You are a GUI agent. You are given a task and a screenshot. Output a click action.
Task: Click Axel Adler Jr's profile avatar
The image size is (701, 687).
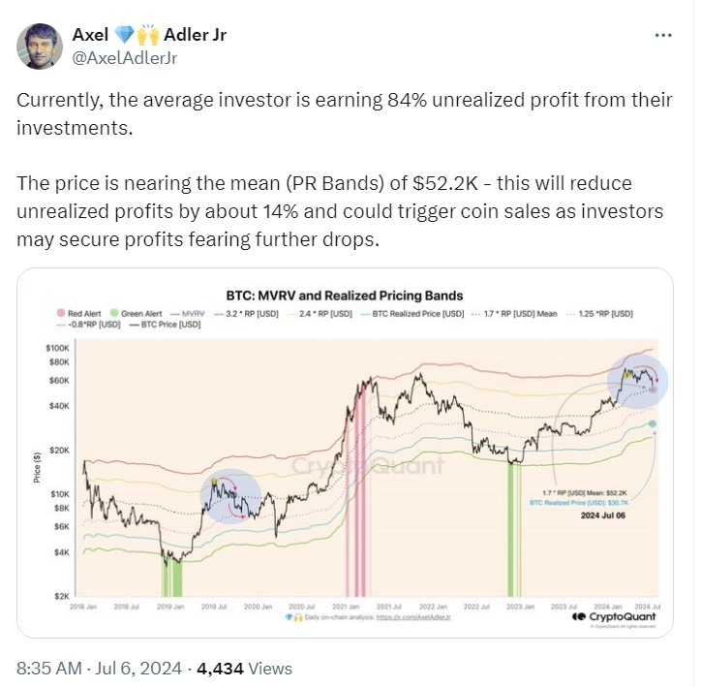(40, 47)
